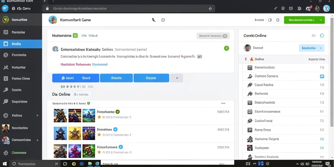Select the Bodoqets list row
334x167 pixels.
(x=286, y=148)
